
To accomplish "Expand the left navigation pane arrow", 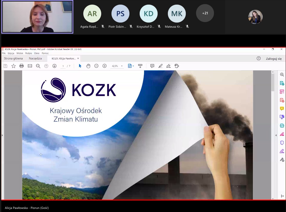I will click(x=2, y=135).
